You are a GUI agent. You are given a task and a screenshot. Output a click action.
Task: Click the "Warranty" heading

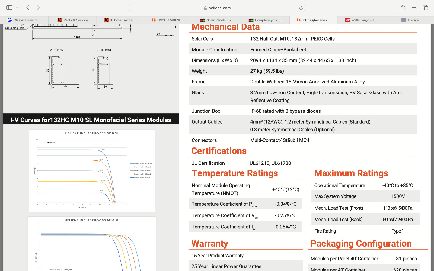point(210,244)
